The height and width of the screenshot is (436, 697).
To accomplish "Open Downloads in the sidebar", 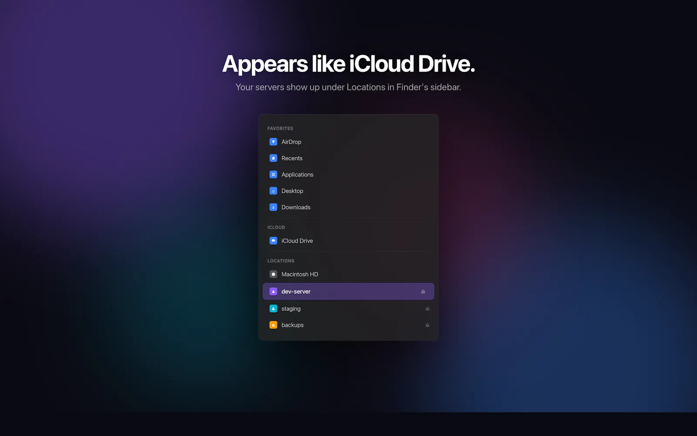I will coord(296,207).
